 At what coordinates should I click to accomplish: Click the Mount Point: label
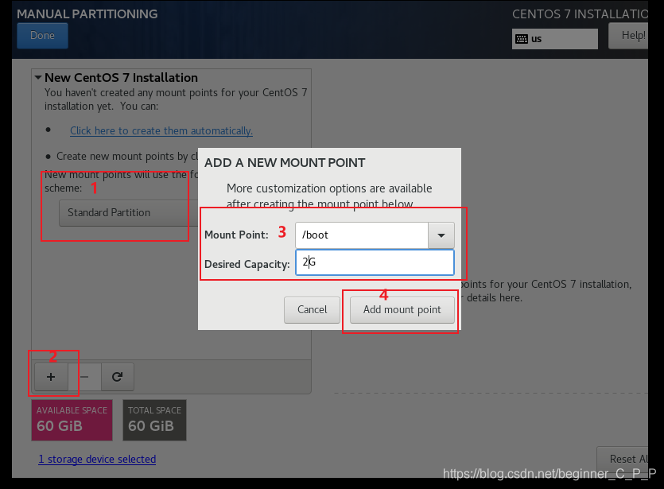236,235
